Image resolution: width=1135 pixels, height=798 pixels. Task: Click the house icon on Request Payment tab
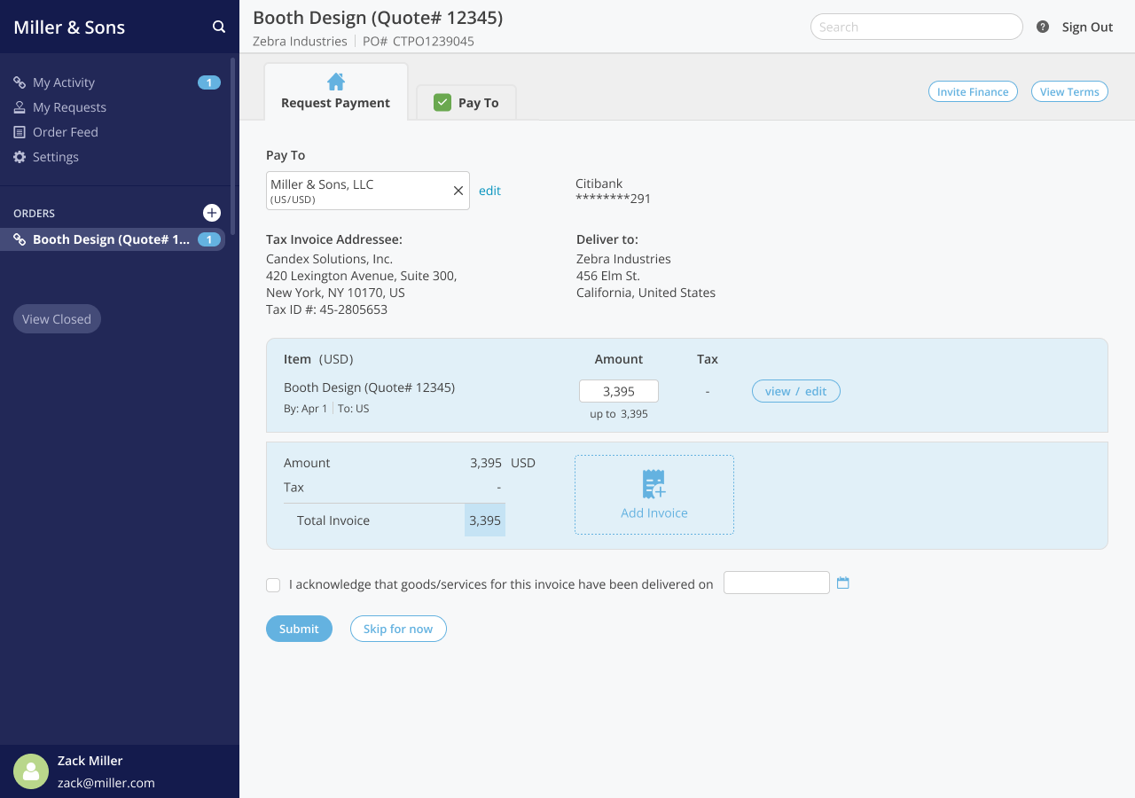(336, 82)
